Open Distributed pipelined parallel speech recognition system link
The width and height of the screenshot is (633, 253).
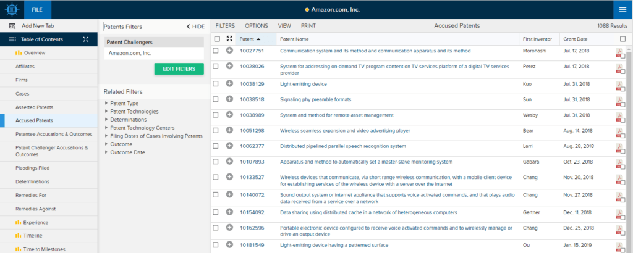point(343,146)
